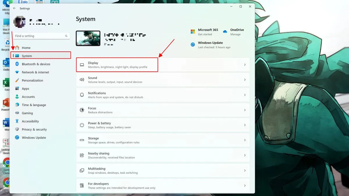Click the Privacy & security shield icon
The image size is (349, 196).
[x=17, y=130]
